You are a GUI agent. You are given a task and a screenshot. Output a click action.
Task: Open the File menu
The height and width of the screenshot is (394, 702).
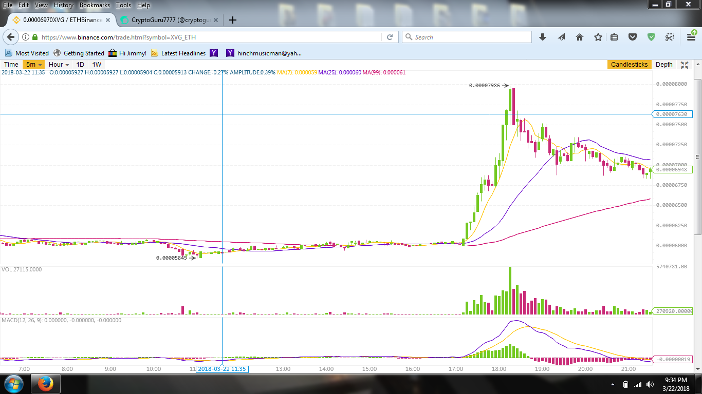(8, 5)
